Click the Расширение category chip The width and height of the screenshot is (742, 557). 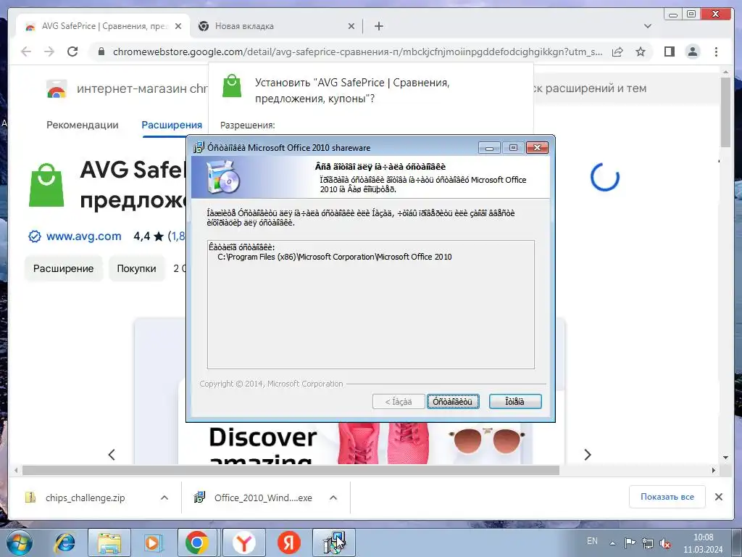click(x=64, y=268)
